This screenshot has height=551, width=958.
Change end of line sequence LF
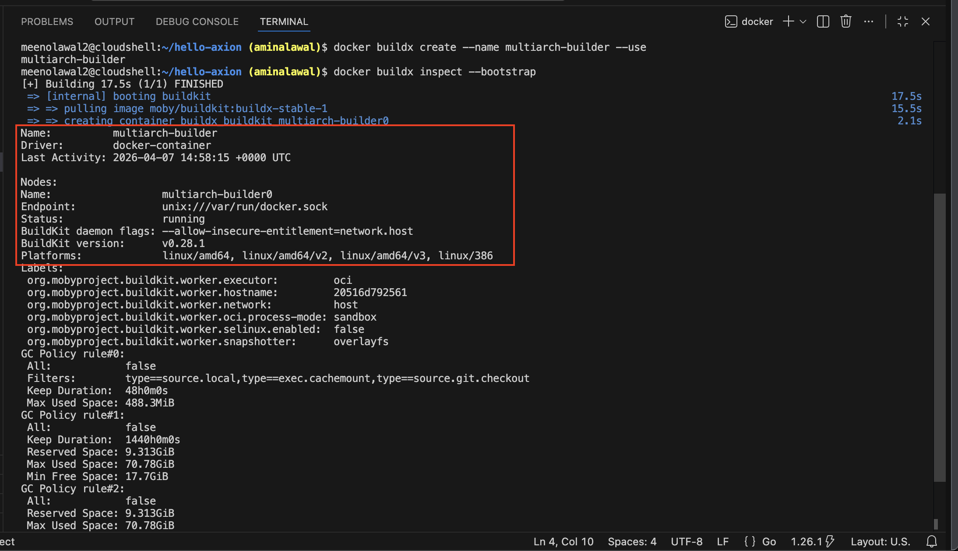[x=723, y=542]
